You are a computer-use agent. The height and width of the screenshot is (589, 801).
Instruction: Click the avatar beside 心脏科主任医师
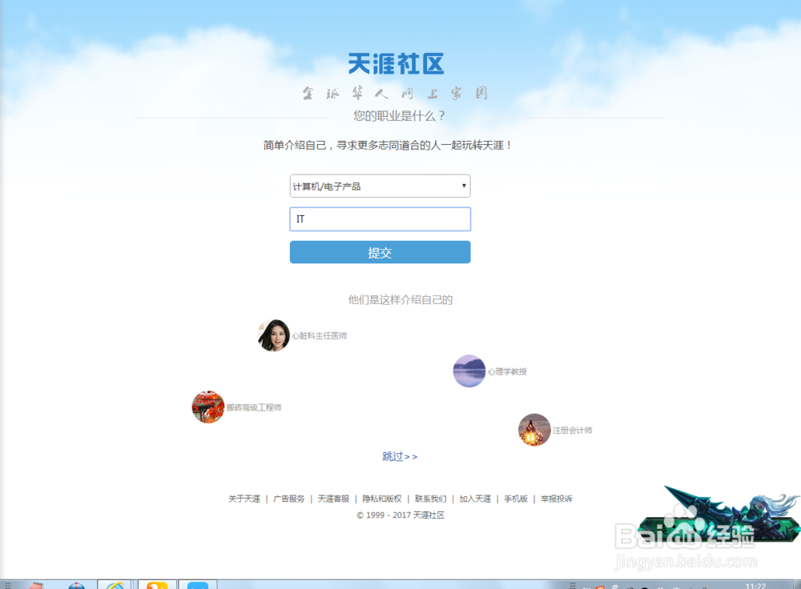coord(274,335)
